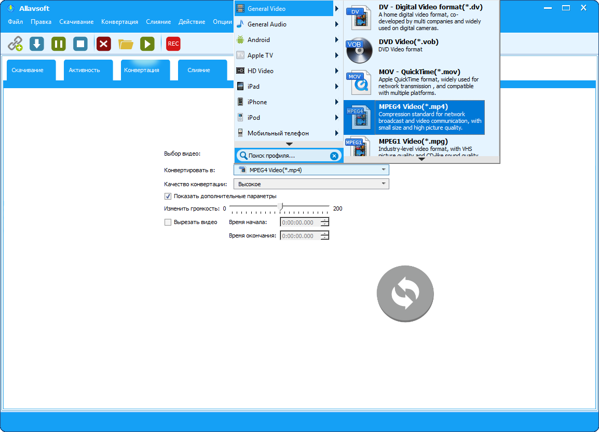599x432 pixels.
Task: Expand the Качество конвертации dropdown
Action: [x=311, y=184]
